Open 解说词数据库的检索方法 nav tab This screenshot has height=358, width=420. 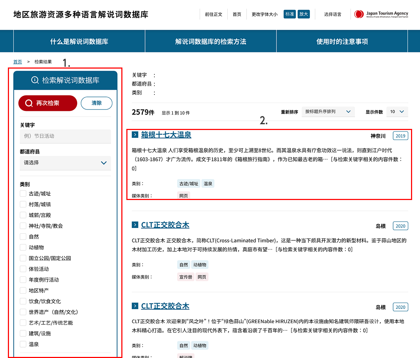[211, 41]
